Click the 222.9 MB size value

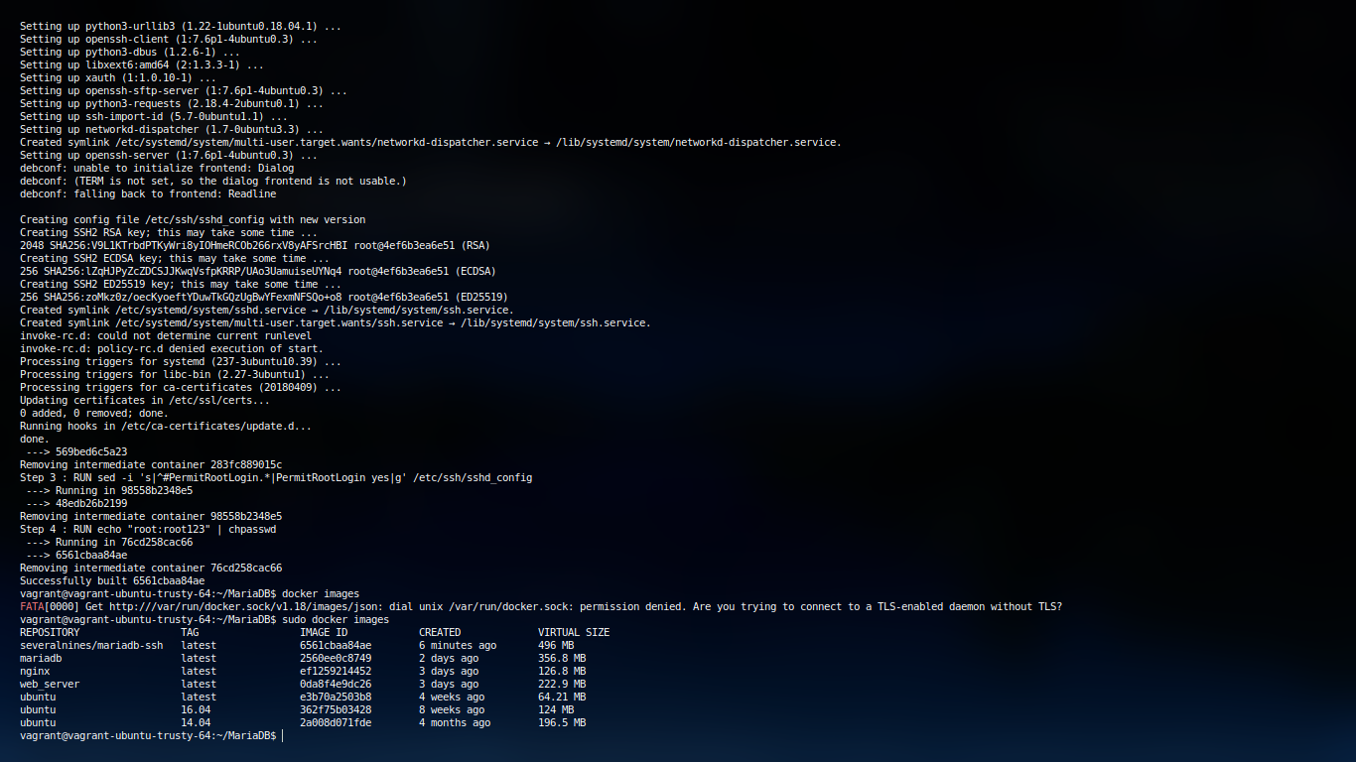coord(562,685)
